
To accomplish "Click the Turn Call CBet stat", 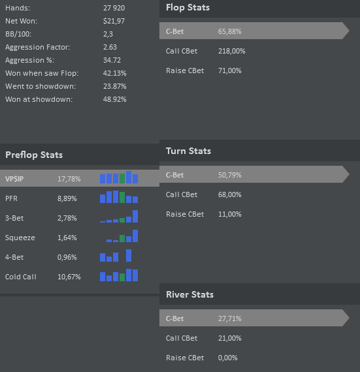I will click(x=204, y=194).
